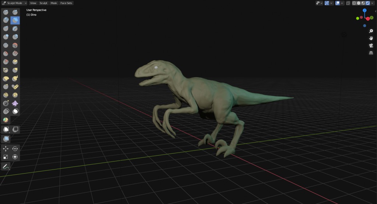Select the Rotate transform tool
Image resolution: width=377 pixels, height=204 pixels.
pos(15,149)
